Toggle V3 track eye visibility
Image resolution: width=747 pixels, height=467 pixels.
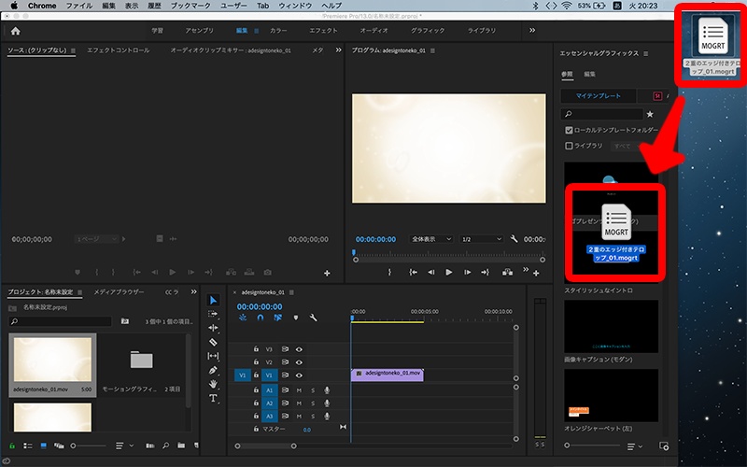click(x=299, y=349)
